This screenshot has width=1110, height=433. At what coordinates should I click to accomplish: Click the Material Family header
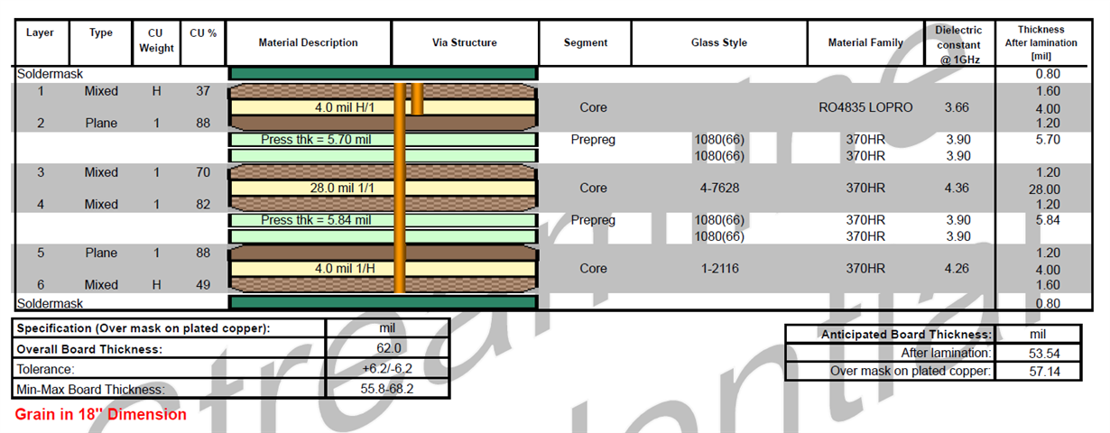[865, 42]
